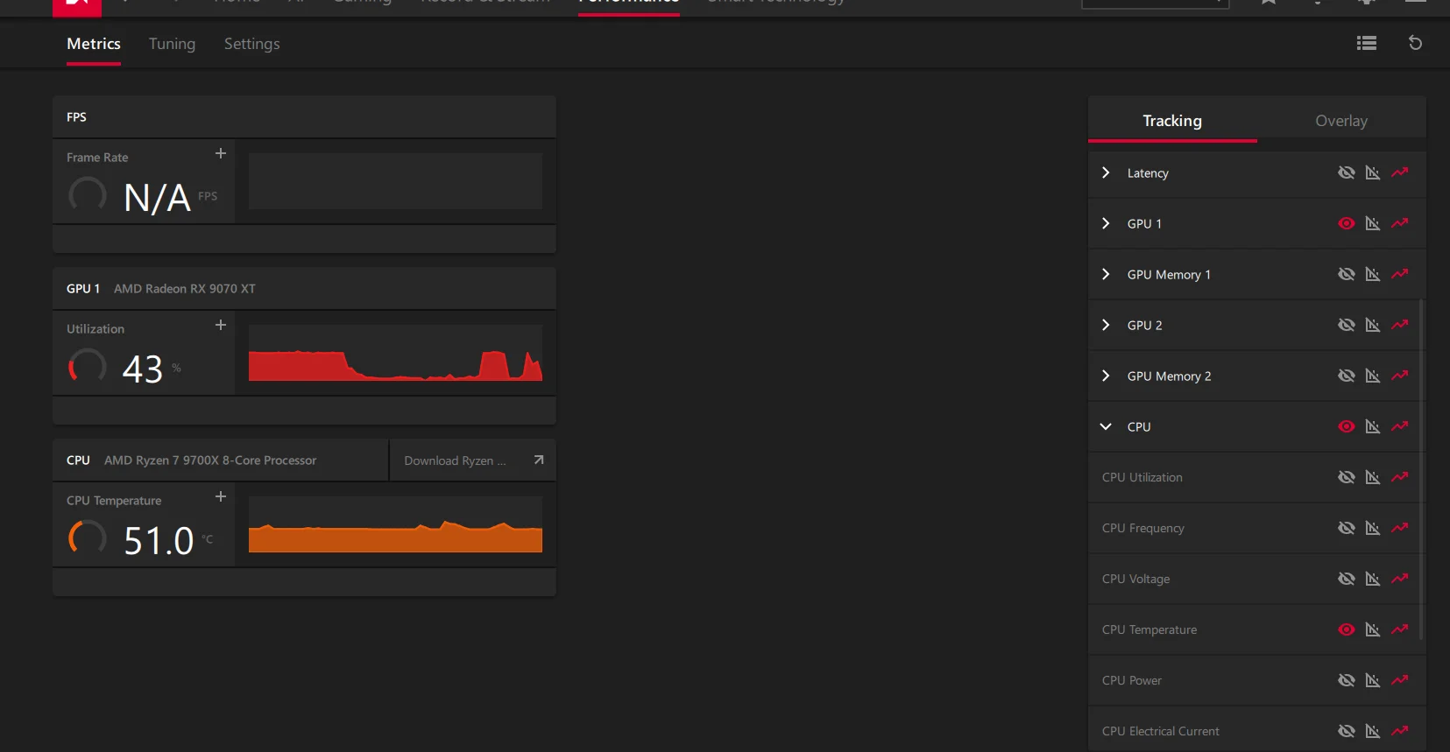Click the trend line icon for CPU Voltage
The image size is (1450, 752).
(x=1400, y=579)
